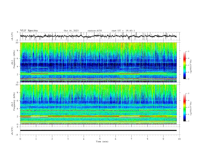This screenshot has height=156, width=202.
Task: Click the "0" tick on the time axis
Action: point(20,139)
